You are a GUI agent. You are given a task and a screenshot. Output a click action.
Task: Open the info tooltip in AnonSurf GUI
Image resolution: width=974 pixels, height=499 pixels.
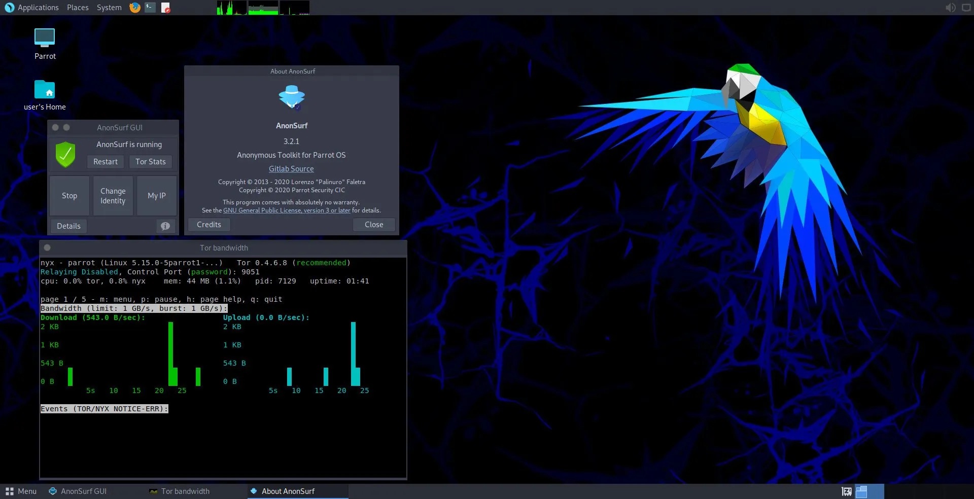click(x=165, y=226)
